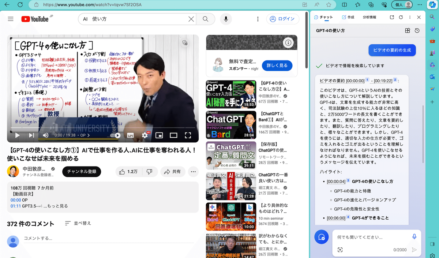
Task: Open the 10:00 Bard ChatGPT Bing thumbnail
Action: click(231, 217)
